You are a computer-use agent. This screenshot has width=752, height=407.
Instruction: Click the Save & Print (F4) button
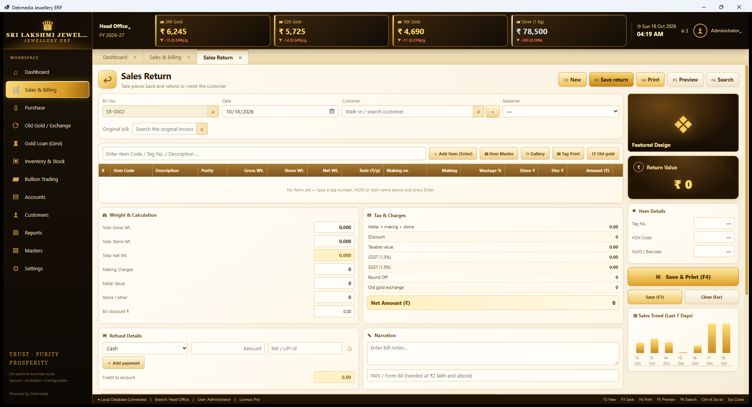pos(683,277)
